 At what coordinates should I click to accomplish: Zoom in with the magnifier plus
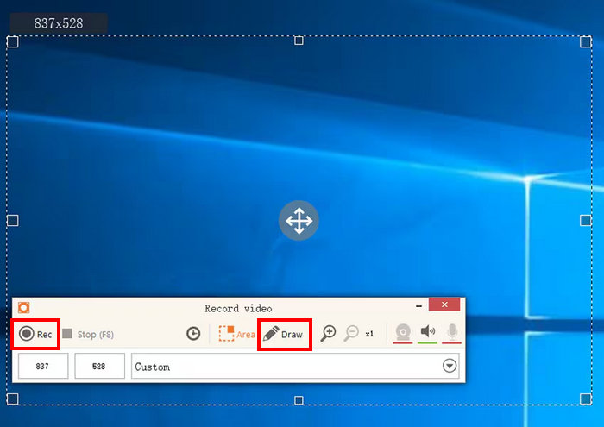[328, 334]
